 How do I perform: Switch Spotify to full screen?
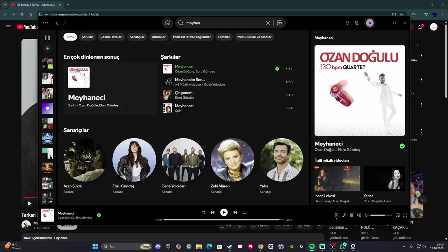tap(405, 215)
